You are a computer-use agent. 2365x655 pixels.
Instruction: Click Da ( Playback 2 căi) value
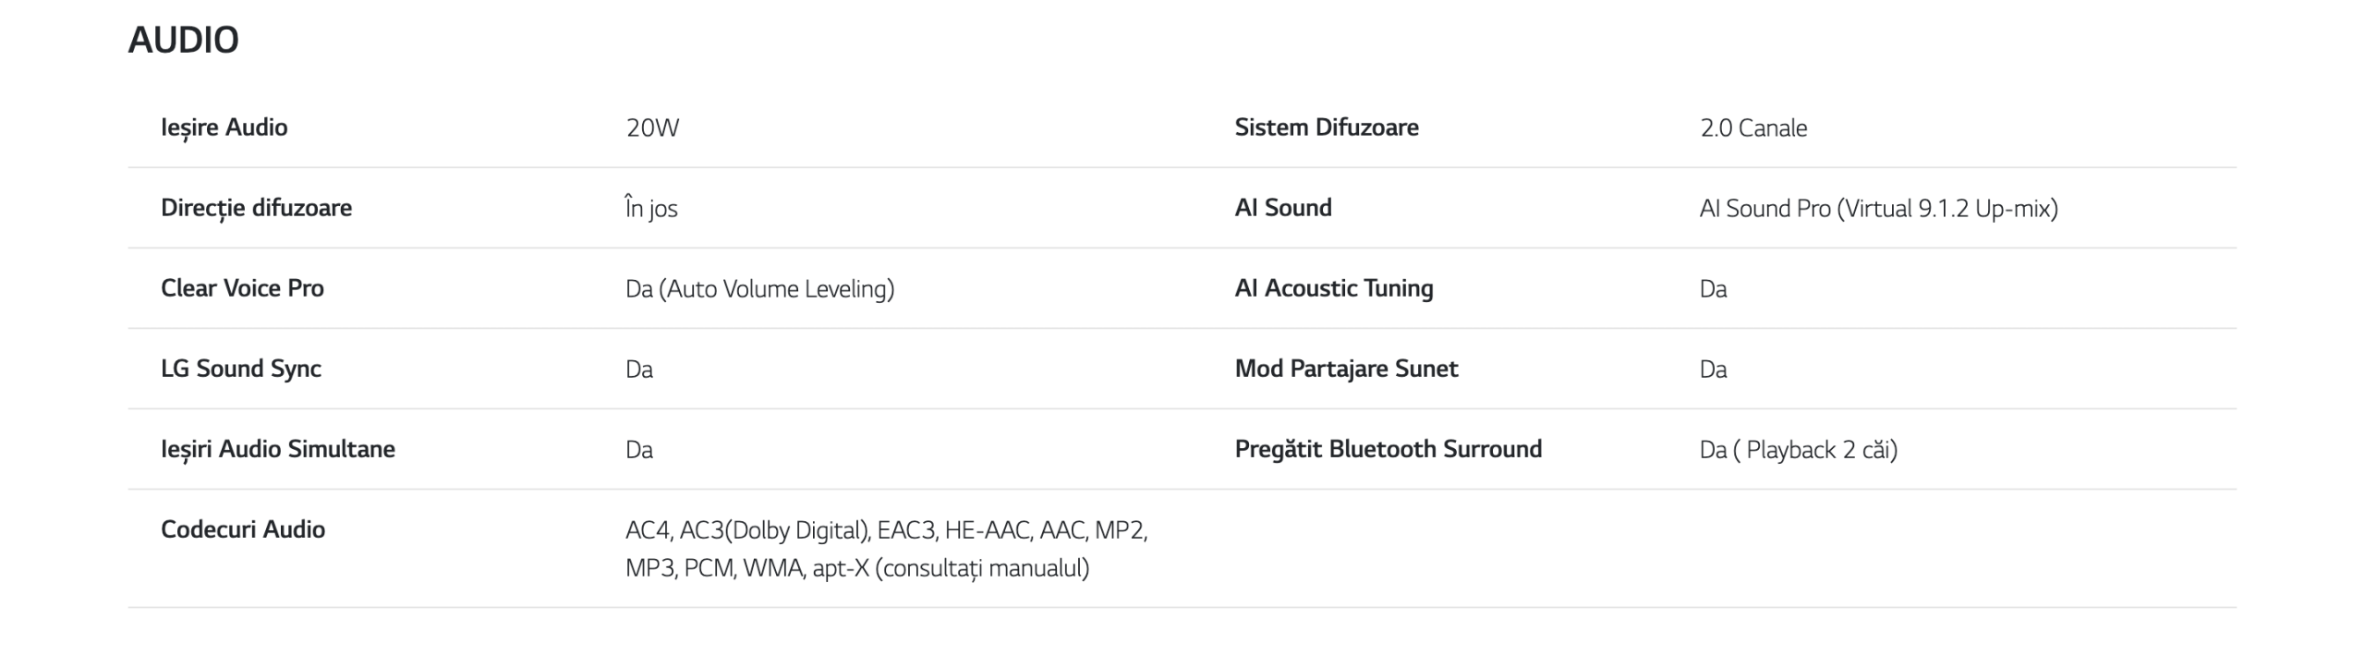pos(1799,449)
